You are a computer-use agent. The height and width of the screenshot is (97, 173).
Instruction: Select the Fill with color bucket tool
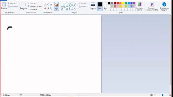click(x=48, y=5)
